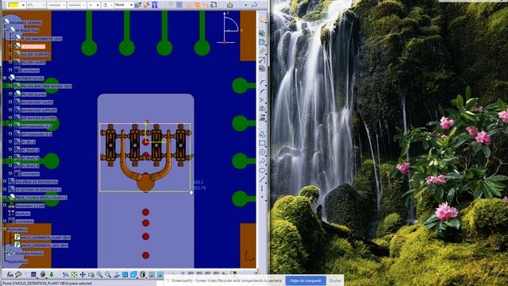The image size is (508, 286).
Task: Click the yellow fill color swatch
Action: click(x=13, y=6)
